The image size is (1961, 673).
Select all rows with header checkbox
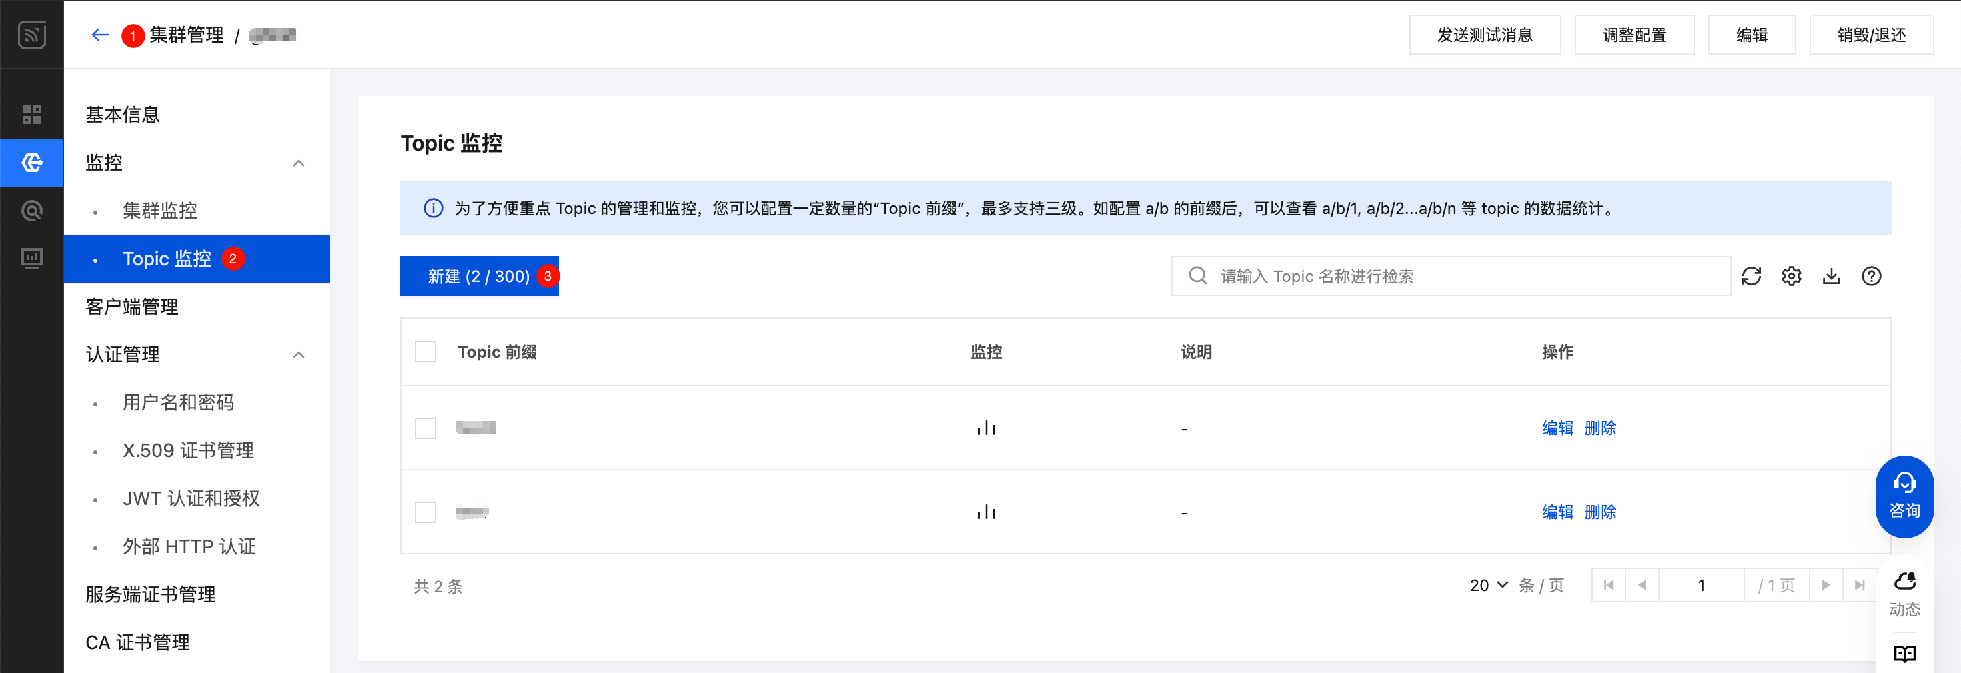click(x=426, y=352)
